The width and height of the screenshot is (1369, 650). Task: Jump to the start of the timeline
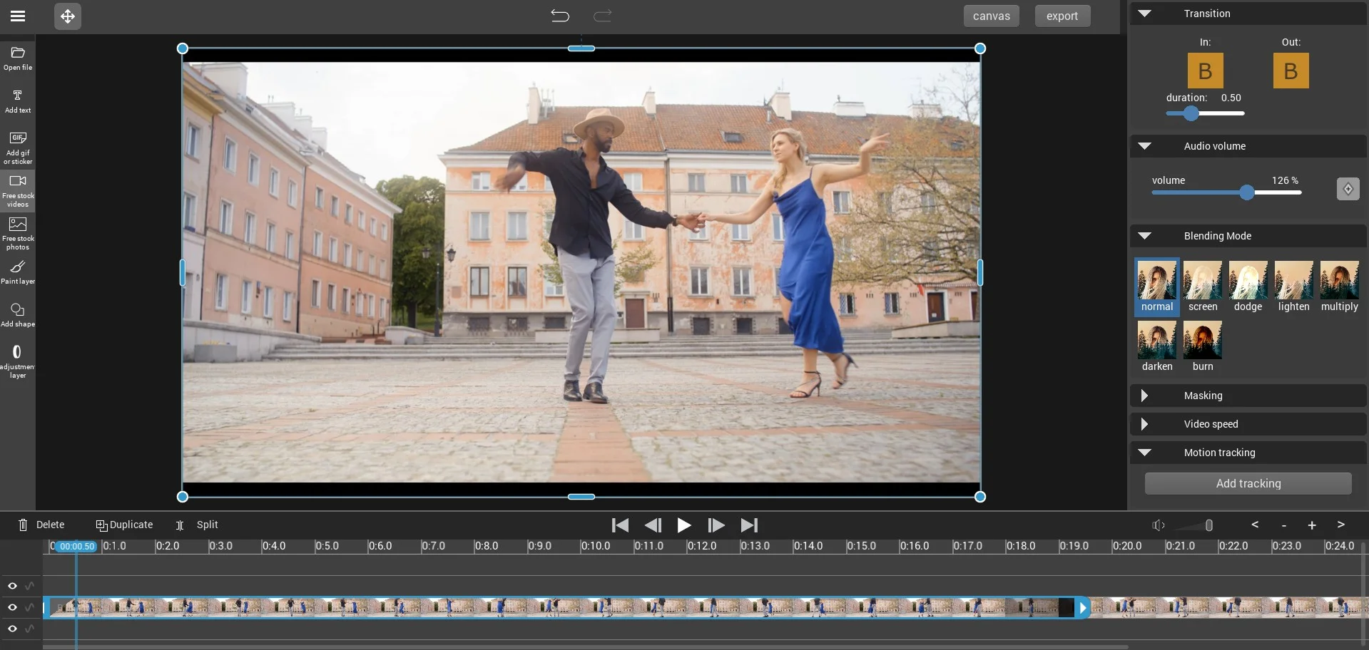620,525
